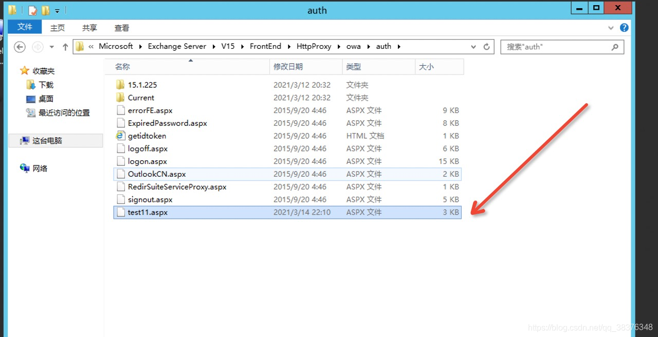Image resolution: width=658 pixels, height=337 pixels.
Task: Click the 15 KB size cell
Action: point(449,161)
